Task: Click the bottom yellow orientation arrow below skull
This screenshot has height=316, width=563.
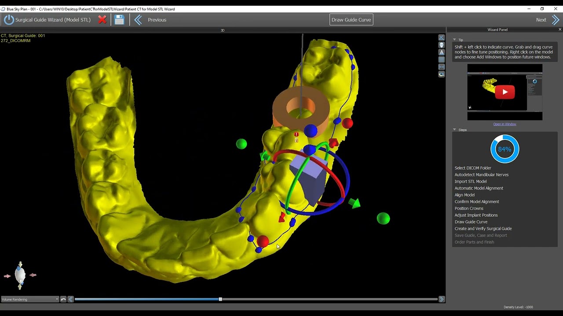Action: (20, 287)
